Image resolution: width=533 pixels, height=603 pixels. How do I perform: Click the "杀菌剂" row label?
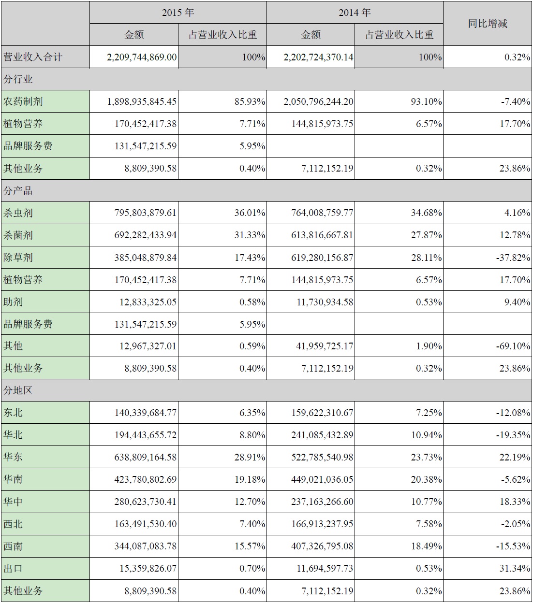[x=18, y=235]
